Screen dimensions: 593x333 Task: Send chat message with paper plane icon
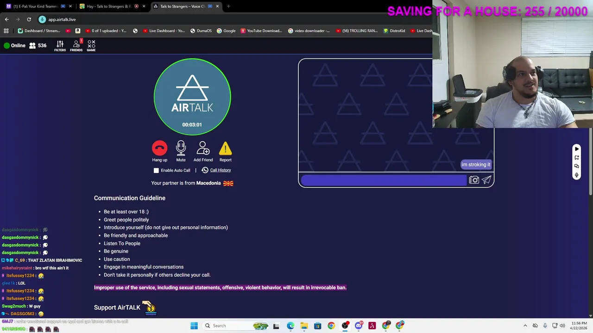pos(486,180)
